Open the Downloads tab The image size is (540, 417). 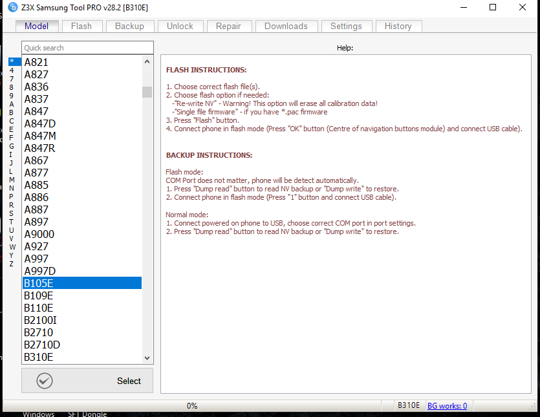(286, 26)
